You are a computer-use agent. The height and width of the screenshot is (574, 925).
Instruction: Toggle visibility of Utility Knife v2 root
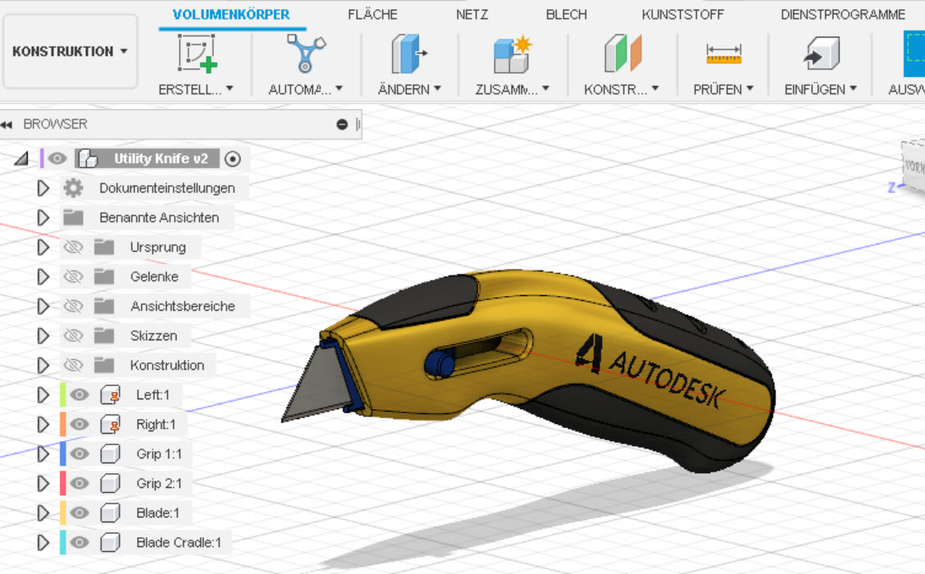[x=57, y=159]
